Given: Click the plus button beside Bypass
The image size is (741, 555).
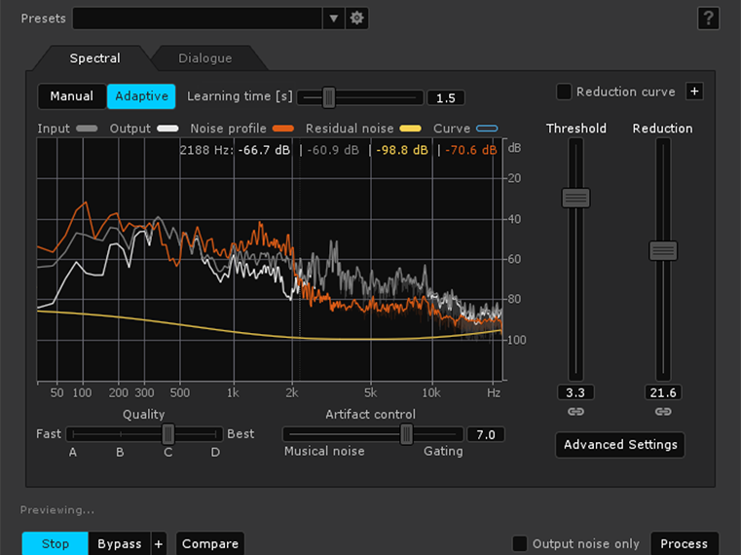Looking at the screenshot, I should 159,543.
